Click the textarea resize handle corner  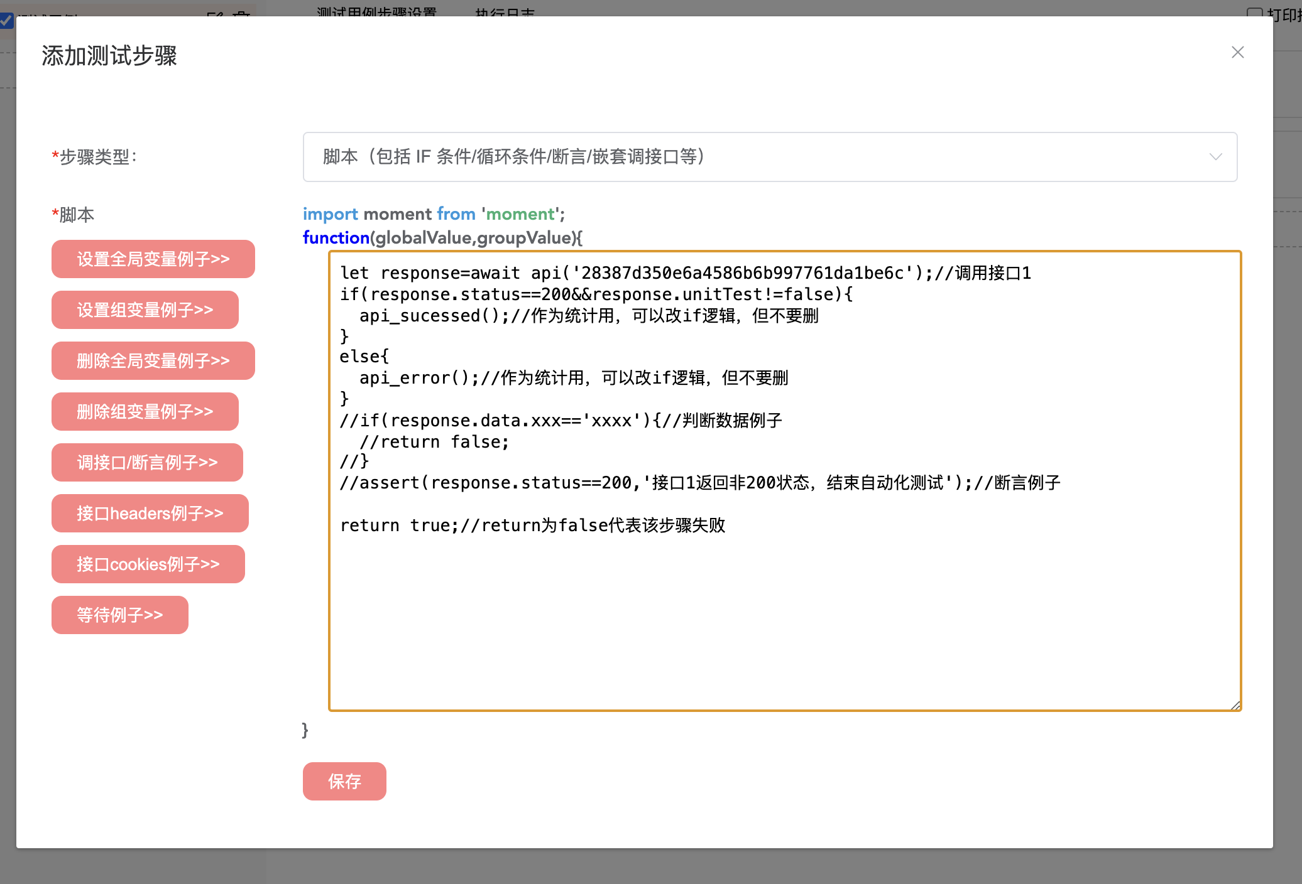[1235, 705]
